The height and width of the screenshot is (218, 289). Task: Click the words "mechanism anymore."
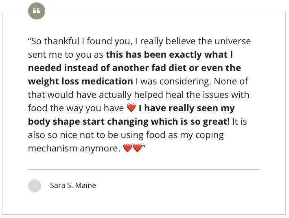74,149
